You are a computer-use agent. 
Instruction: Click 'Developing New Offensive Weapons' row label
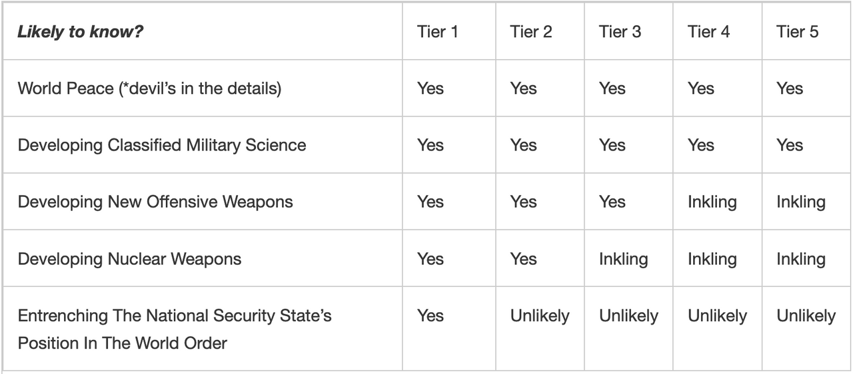155,202
